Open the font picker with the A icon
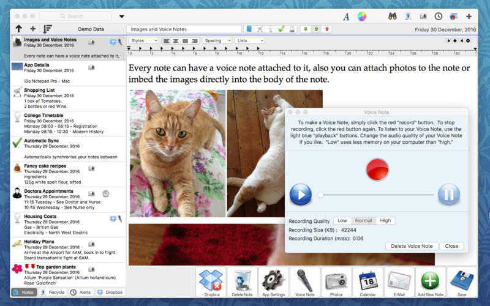490x306 pixels. point(346,17)
